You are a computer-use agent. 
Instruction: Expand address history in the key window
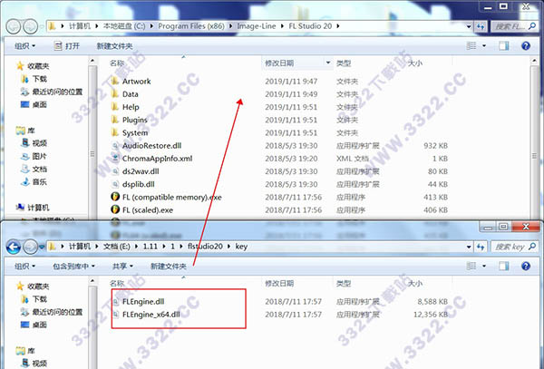[x=469, y=247]
